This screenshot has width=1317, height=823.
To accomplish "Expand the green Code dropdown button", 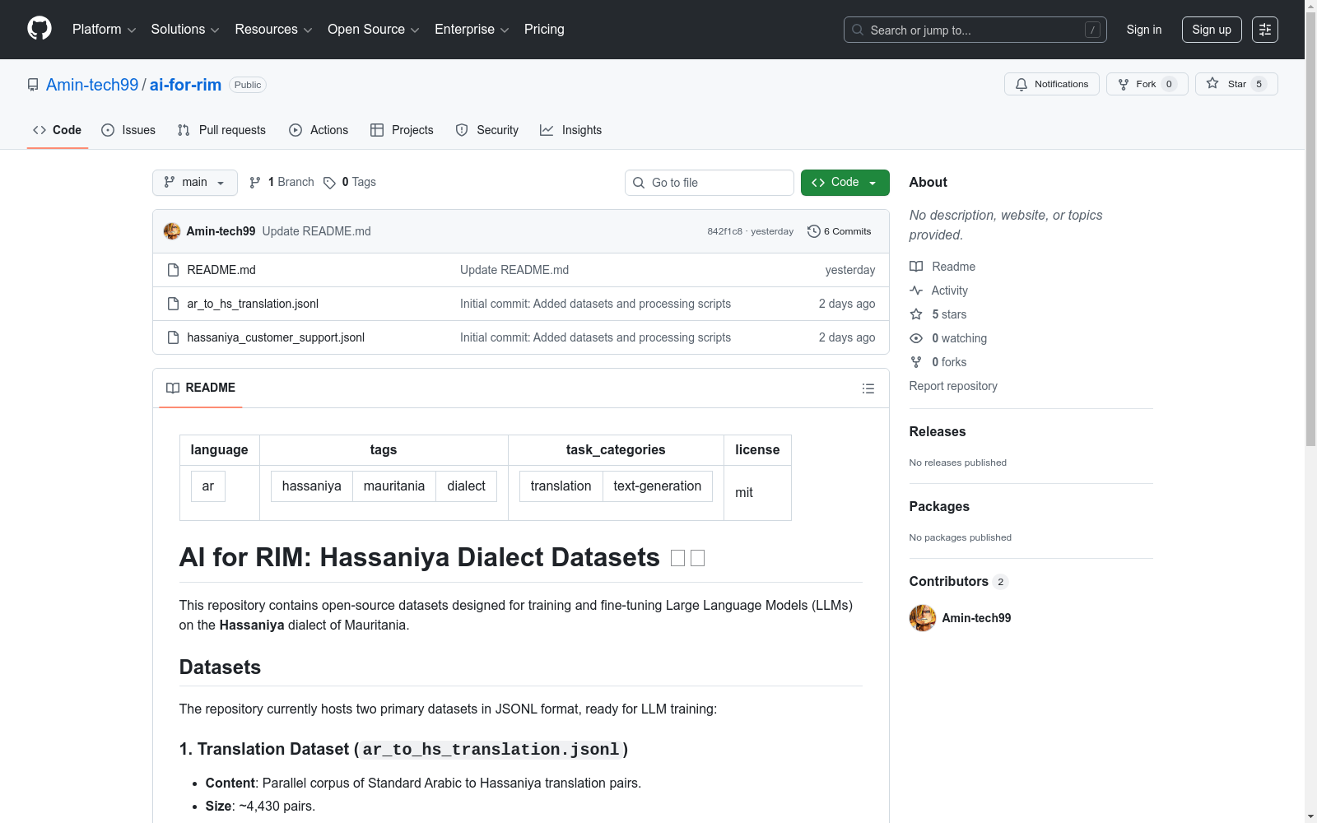I will click(x=845, y=183).
